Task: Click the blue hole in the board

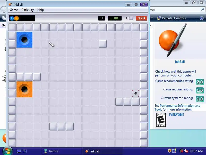Action: click(x=24, y=40)
